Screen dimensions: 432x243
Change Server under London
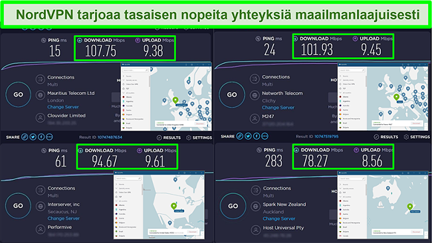63,107
